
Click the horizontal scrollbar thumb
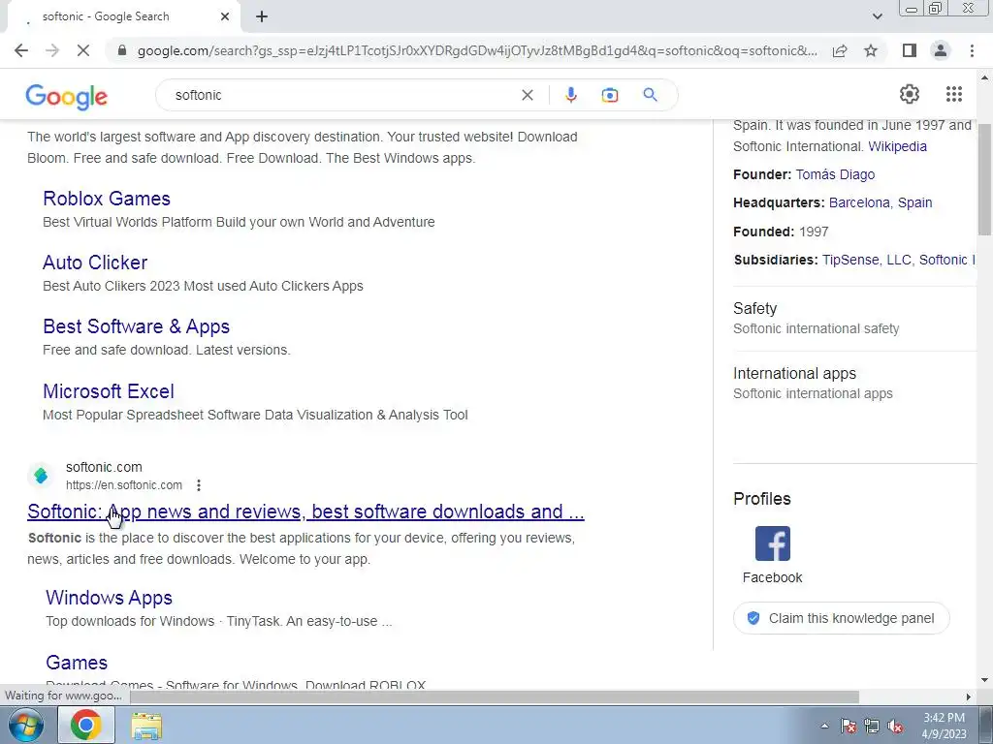pyautogui.click(x=496, y=697)
